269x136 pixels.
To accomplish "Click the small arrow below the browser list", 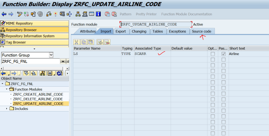I will click(34, 49).
